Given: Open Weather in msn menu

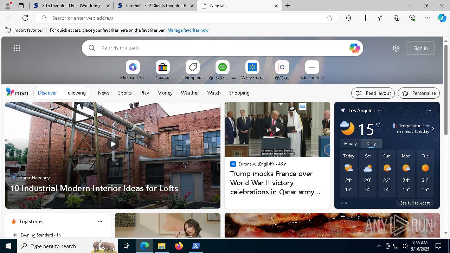Looking at the screenshot, I should tap(190, 93).
